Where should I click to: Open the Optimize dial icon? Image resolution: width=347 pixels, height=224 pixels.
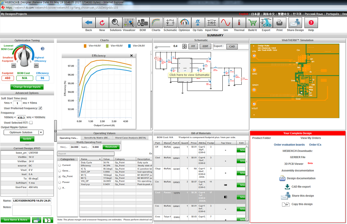click(x=184, y=22)
